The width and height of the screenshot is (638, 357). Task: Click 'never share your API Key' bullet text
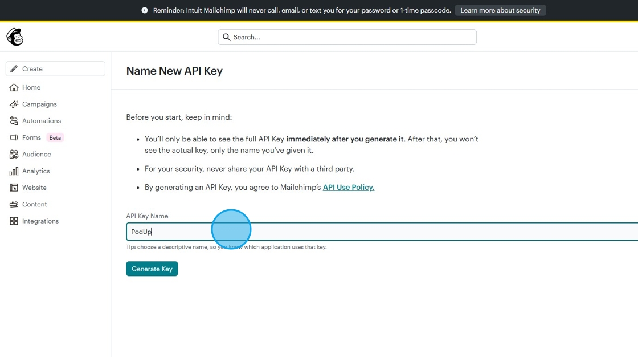pyautogui.click(x=250, y=169)
